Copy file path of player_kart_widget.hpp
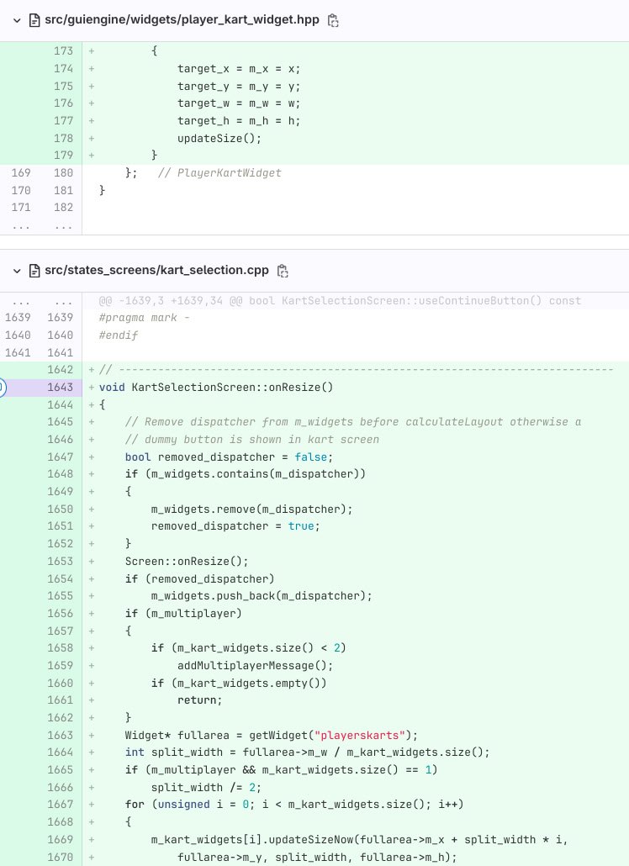 (x=334, y=20)
